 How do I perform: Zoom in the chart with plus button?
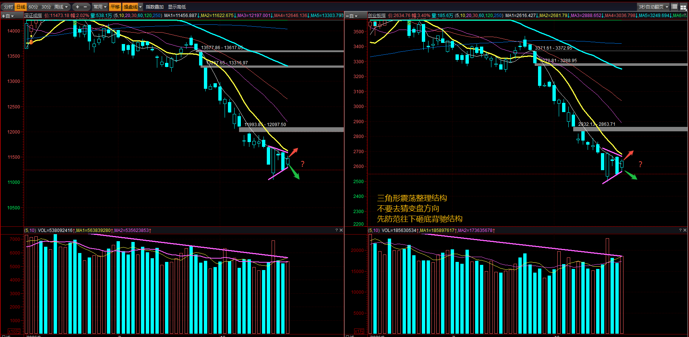77,7
